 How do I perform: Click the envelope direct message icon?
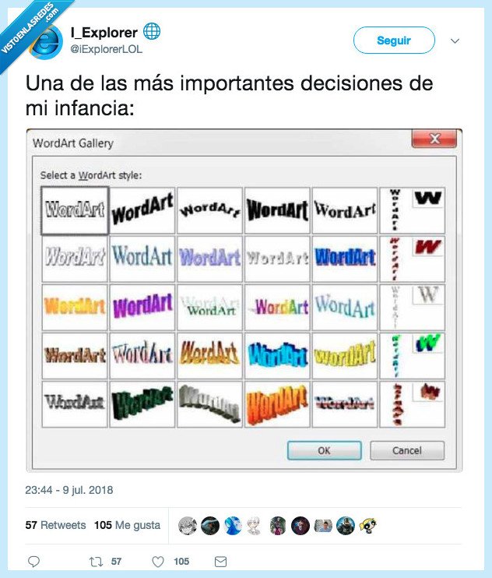(220, 561)
